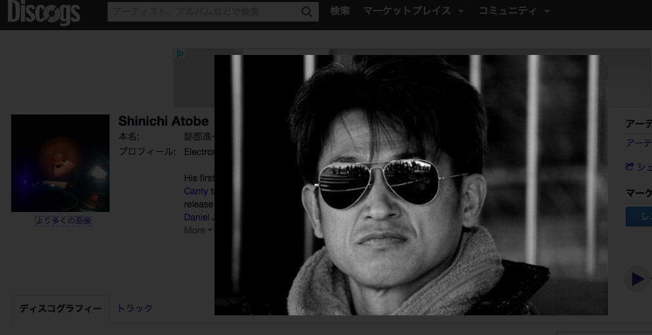This screenshot has width=652, height=335.
Task: Click the share icon in sidebar
Action: (x=629, y=167)
